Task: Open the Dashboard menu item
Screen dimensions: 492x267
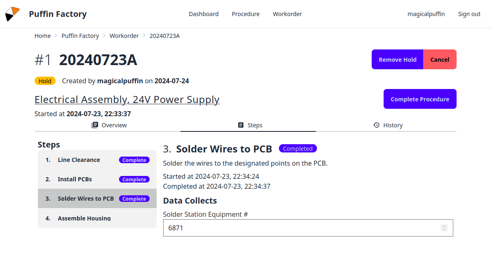Action: point(204,14)
